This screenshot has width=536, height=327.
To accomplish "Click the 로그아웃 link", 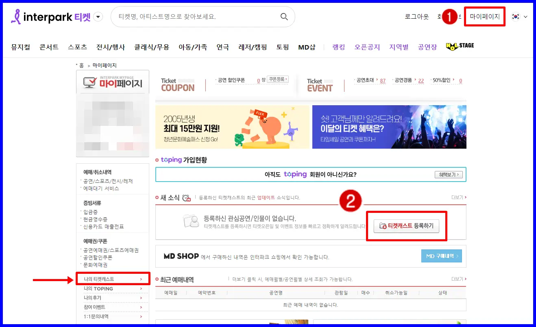I will [x=416, y=17].
